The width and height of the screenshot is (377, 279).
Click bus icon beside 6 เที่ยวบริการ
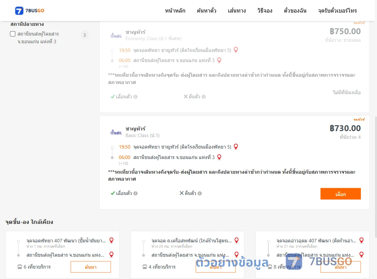[20, 267]
